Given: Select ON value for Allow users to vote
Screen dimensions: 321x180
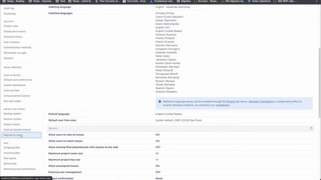Looking at the screenshot, I should 157,134.
